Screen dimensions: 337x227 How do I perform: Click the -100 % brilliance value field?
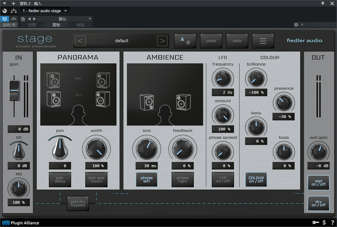click(x=256, y=92)
